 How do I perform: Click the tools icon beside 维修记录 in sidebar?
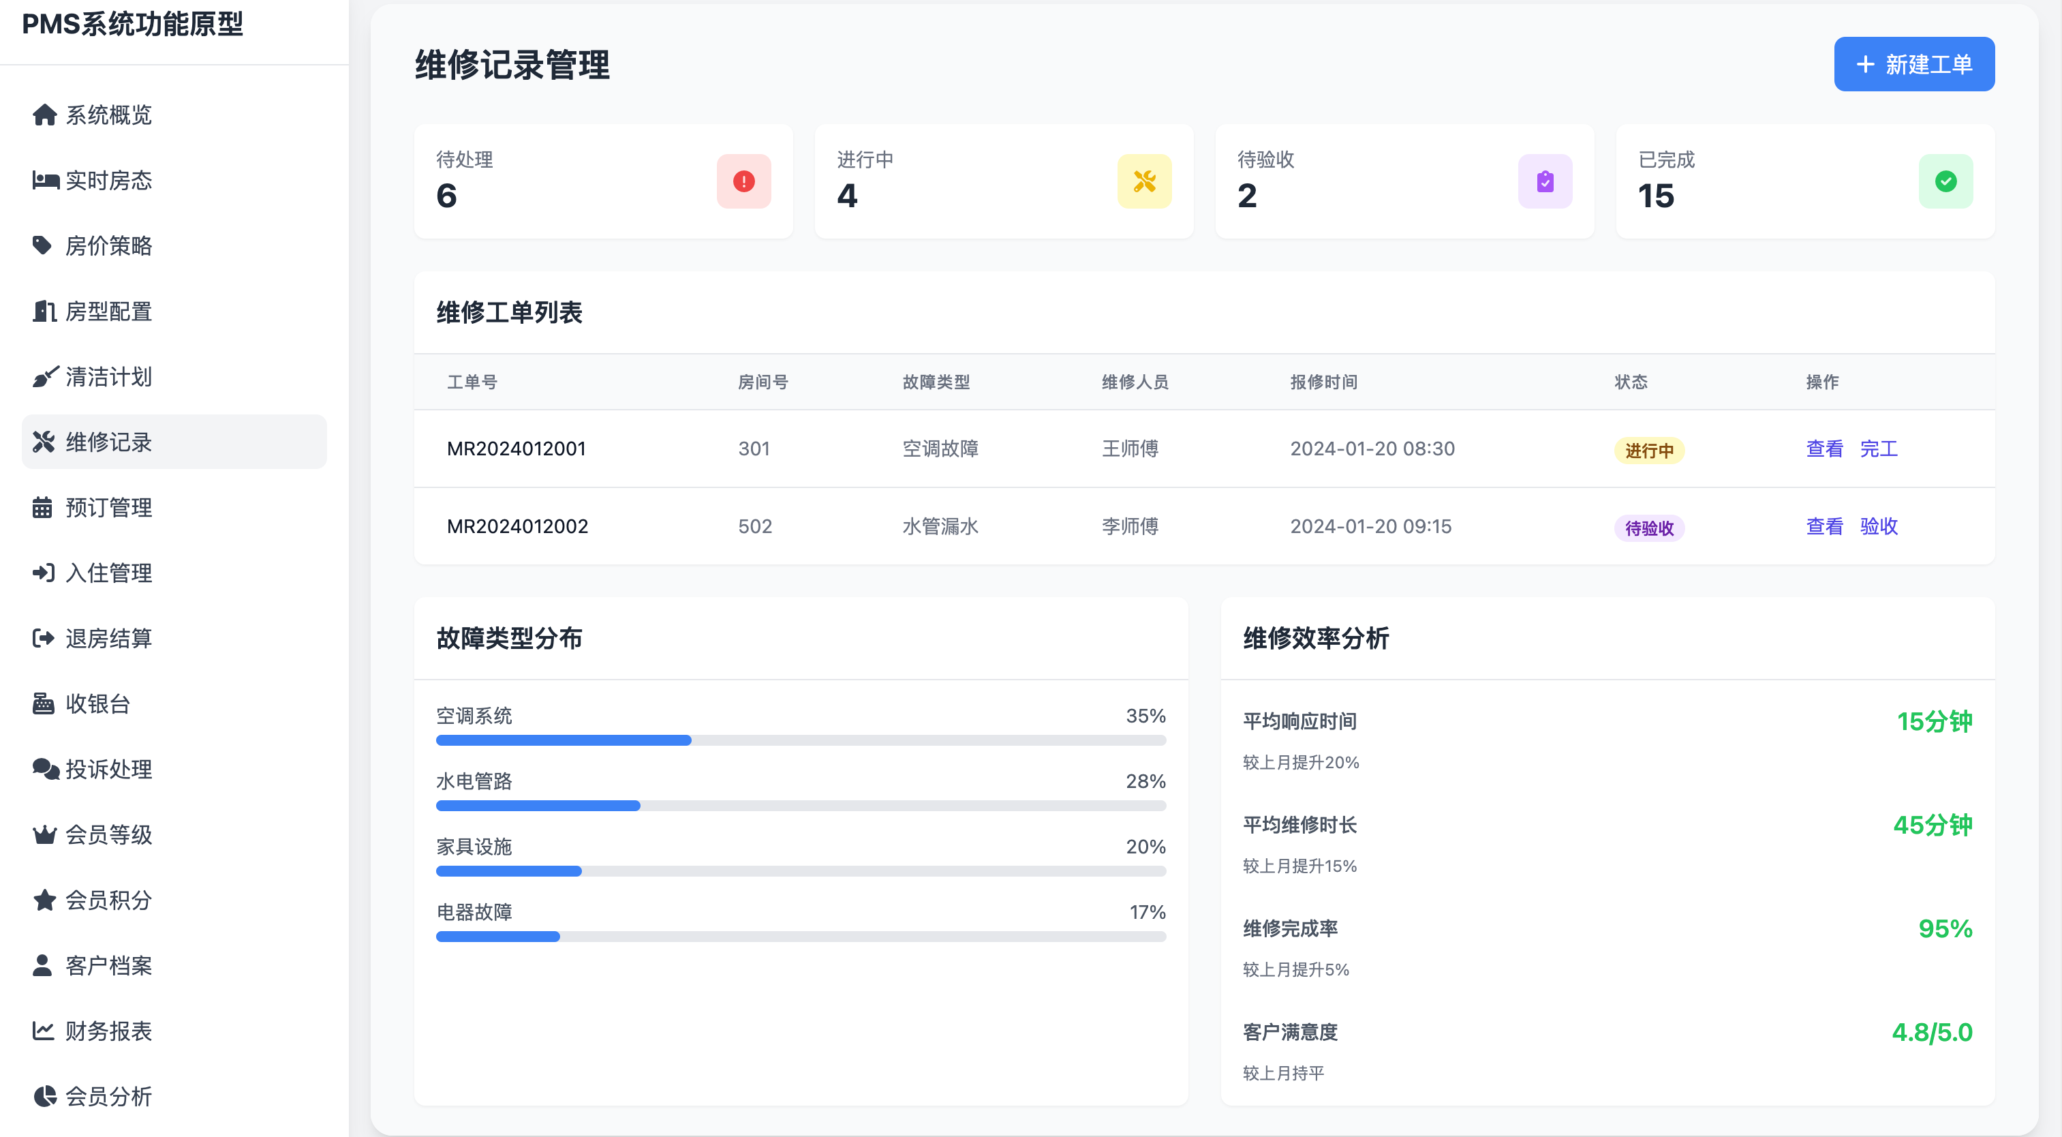43,442
